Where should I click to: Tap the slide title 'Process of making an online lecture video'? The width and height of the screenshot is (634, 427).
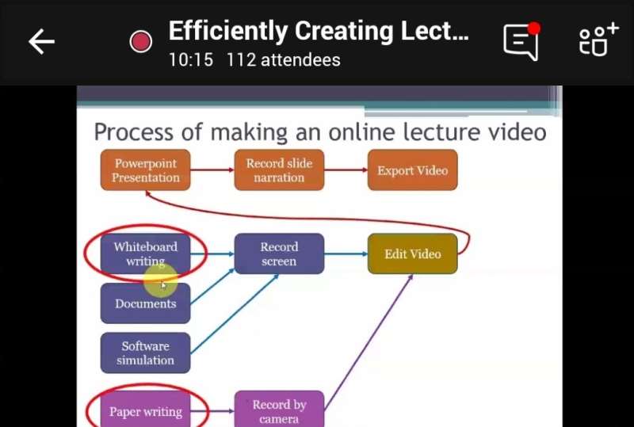pos(319,131)
